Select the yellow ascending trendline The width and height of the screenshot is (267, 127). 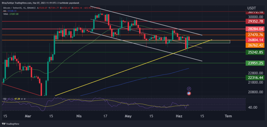pos(133,68)
